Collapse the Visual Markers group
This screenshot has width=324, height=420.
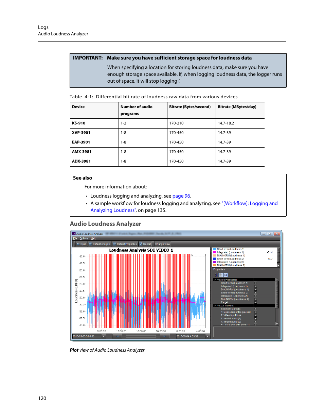point(215,306)
